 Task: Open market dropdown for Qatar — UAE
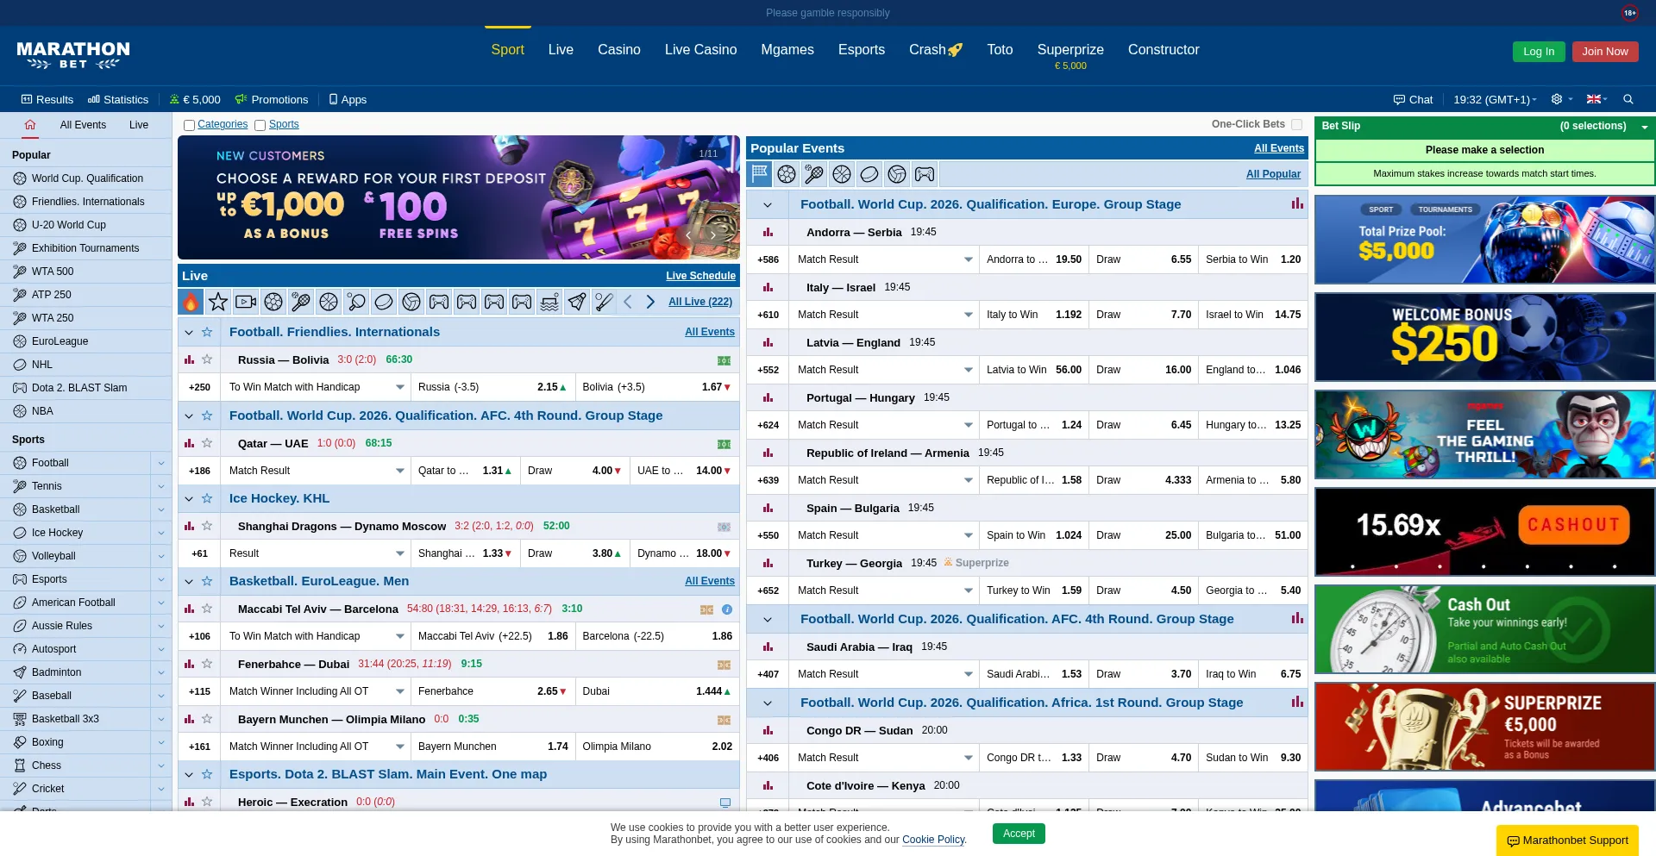pyautogui.click(x=399, y=471)
